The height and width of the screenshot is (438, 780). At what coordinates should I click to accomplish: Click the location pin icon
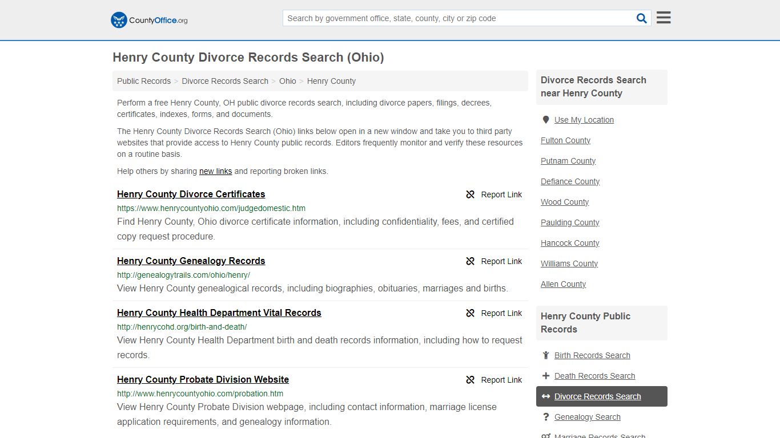(546, 120)
